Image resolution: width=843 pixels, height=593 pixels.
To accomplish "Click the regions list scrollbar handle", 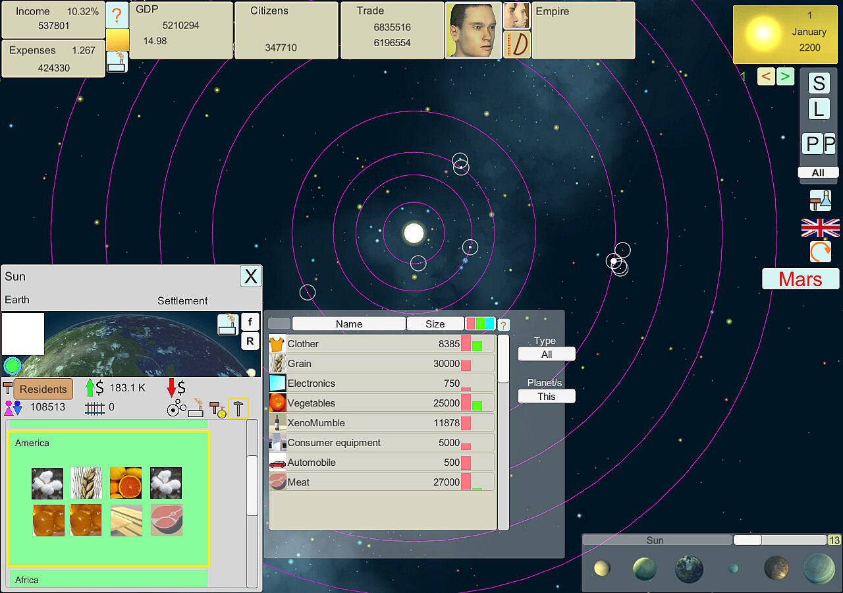I will [x=252, y=485].
